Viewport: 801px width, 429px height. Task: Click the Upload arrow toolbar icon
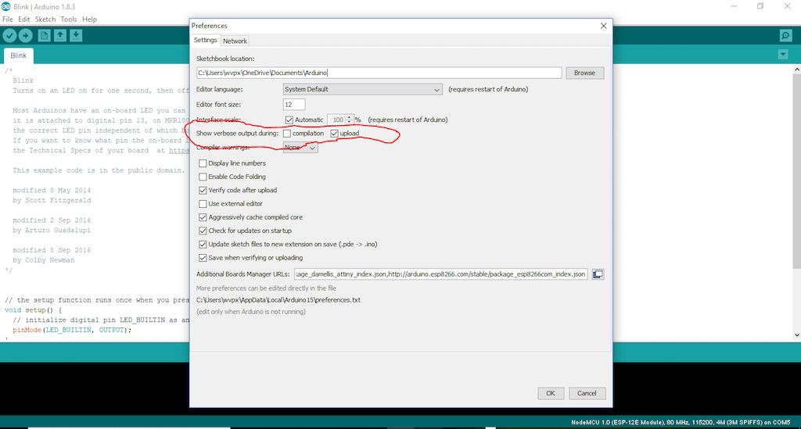tap(26, 35)
